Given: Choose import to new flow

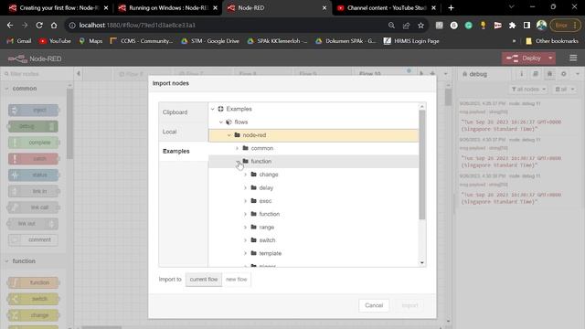Looking at the screenshot, I should click(236, 279).
